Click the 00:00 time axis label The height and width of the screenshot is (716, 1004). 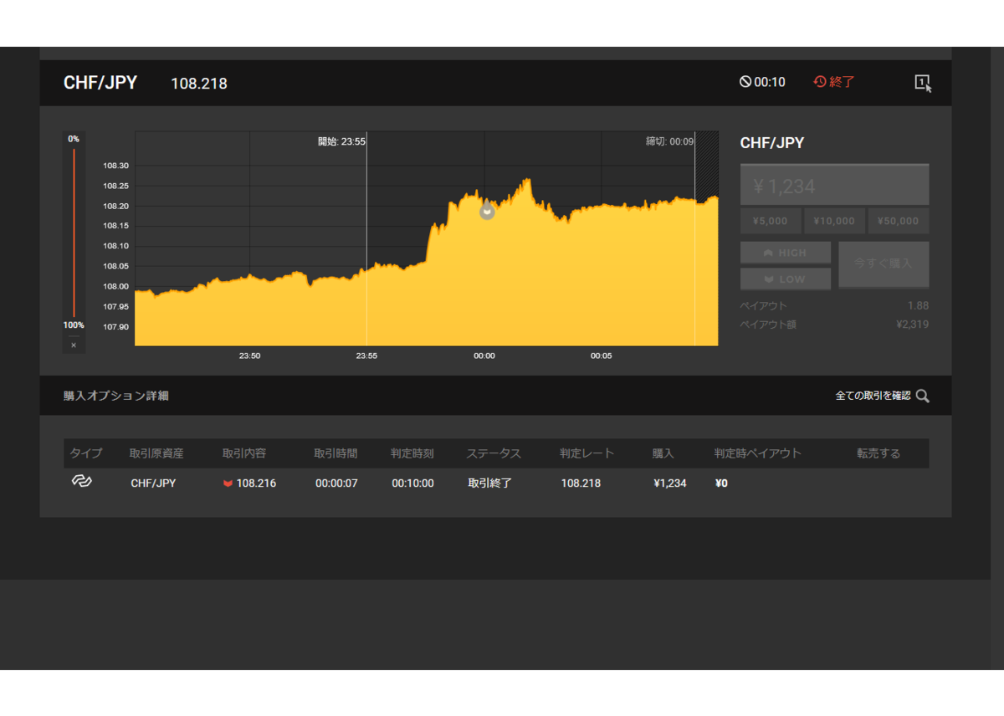click(484, 355)
